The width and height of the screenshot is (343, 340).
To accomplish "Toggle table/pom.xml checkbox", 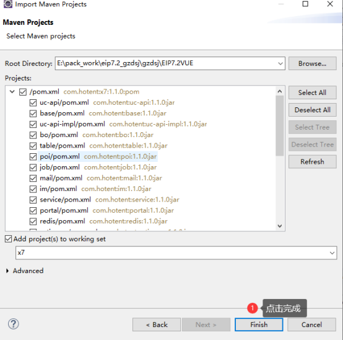I will point(33,146).
